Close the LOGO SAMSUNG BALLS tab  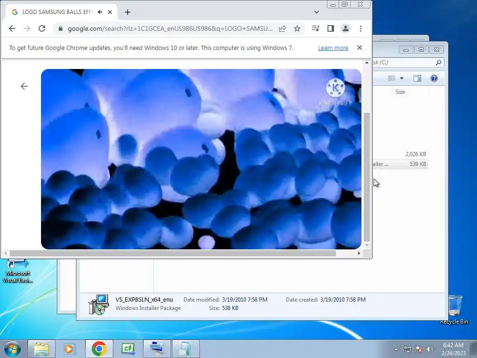coord(110,12)
